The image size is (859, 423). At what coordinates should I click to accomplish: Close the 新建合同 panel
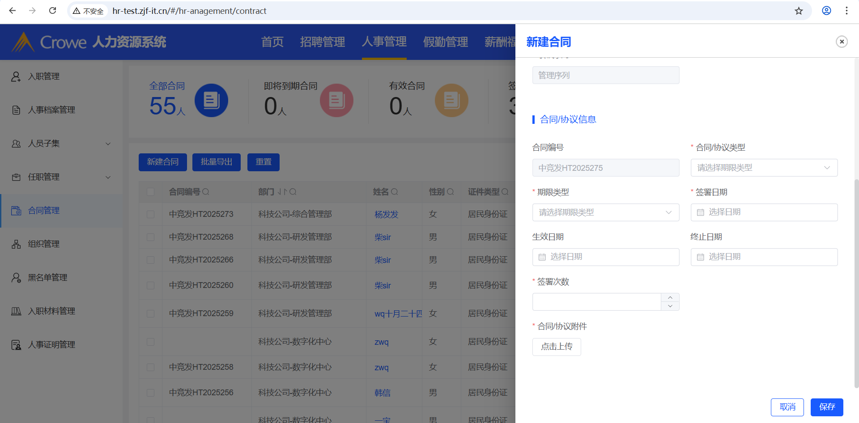[842, 42]
